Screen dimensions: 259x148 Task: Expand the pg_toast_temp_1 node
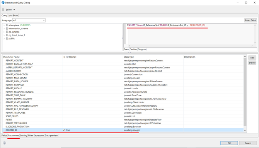click(4, 35)
